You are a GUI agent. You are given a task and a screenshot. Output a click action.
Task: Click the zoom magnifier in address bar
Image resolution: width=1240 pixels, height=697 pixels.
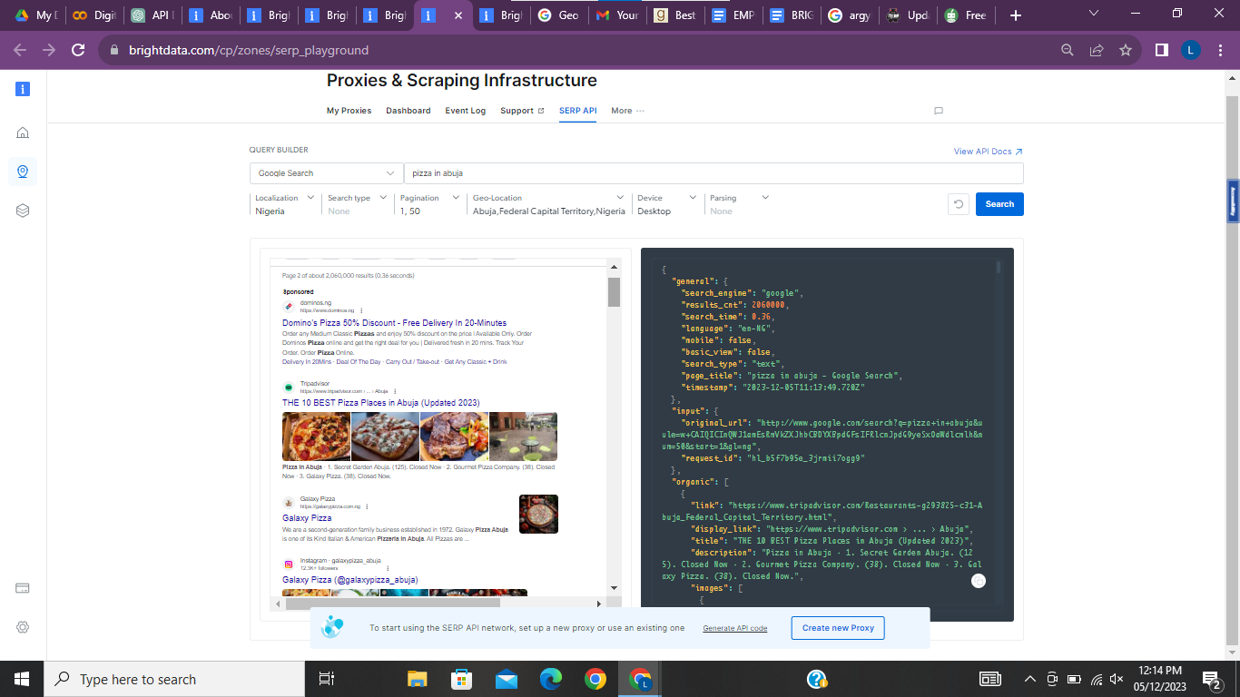(1068, 50)
